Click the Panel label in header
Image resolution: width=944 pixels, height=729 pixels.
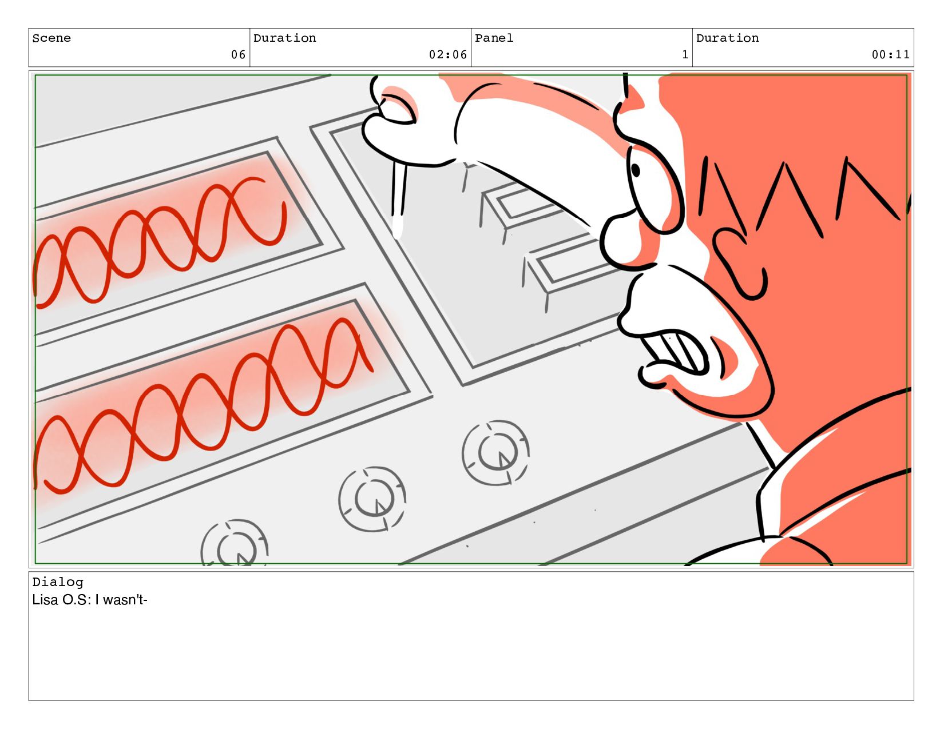(x=494, y=38)
